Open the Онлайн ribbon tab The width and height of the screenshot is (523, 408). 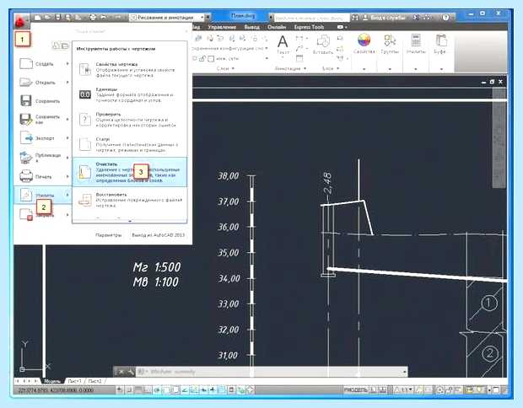coord(277,27)
